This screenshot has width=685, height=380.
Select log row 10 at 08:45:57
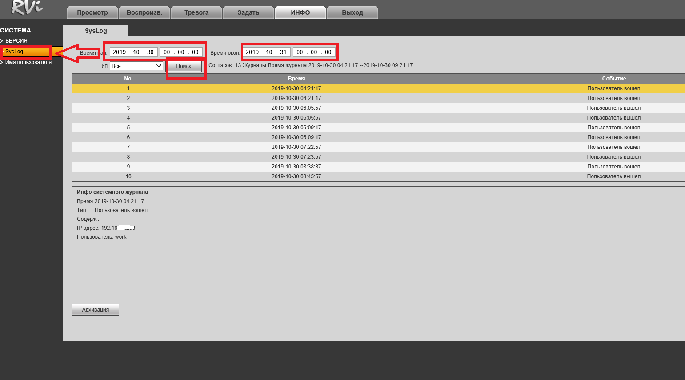pyautogui.click(x=379, y=176)
